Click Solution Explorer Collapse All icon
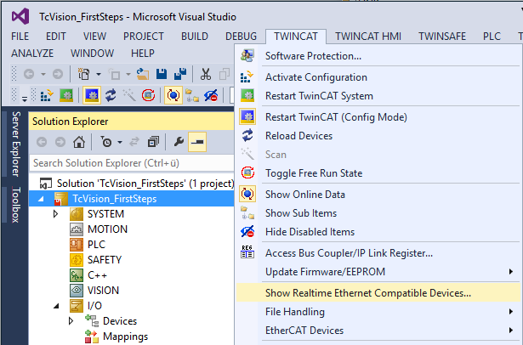Viewport: 523px width, 345px height. pos(153,142)
